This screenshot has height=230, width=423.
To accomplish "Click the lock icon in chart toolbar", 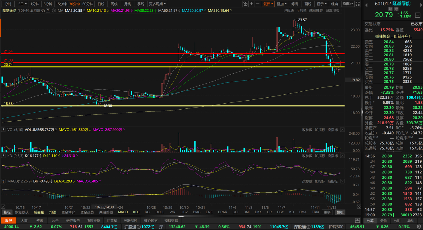I will 245,4.
